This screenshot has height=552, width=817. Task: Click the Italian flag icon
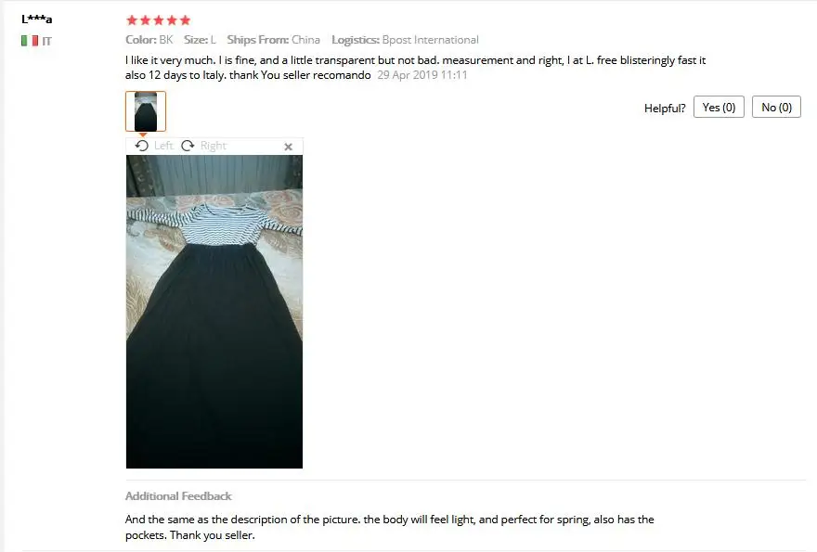30,41
